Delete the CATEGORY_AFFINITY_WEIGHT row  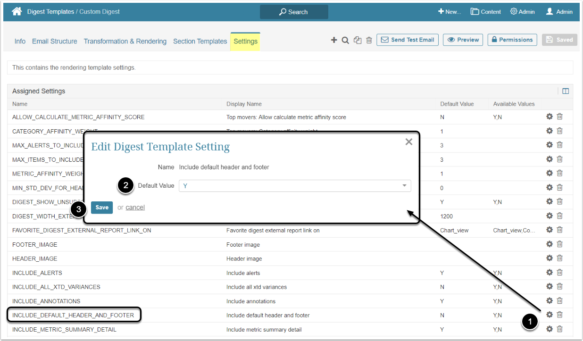(560, 131)
